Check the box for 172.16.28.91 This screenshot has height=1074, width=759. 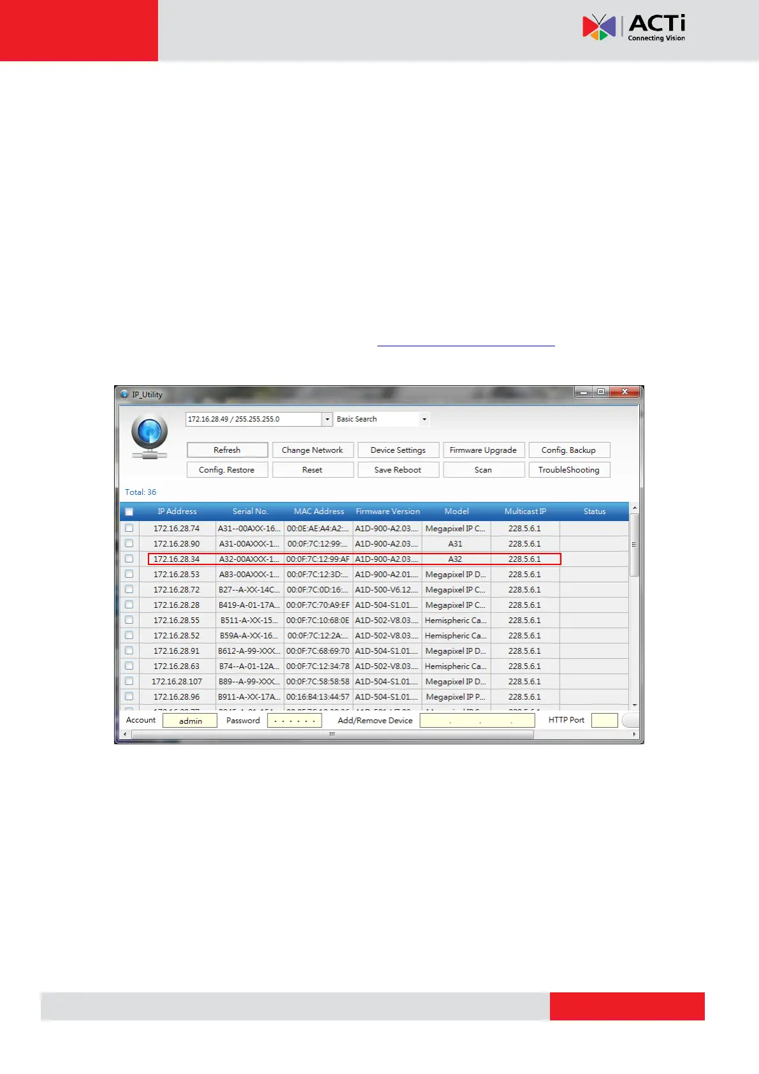(x=129, y=651)
